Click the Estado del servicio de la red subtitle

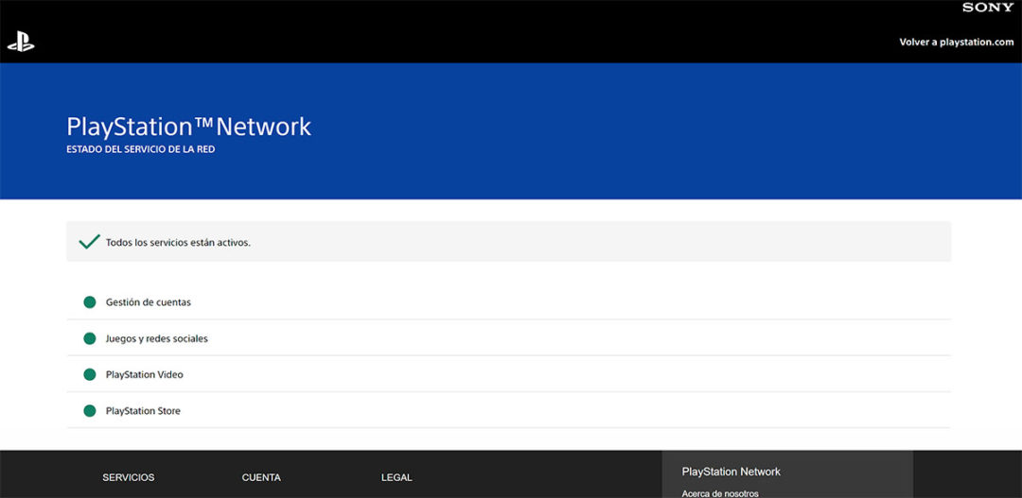(140, 149)
